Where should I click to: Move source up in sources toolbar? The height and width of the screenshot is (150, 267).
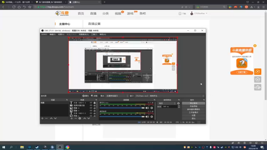(85, 118)
